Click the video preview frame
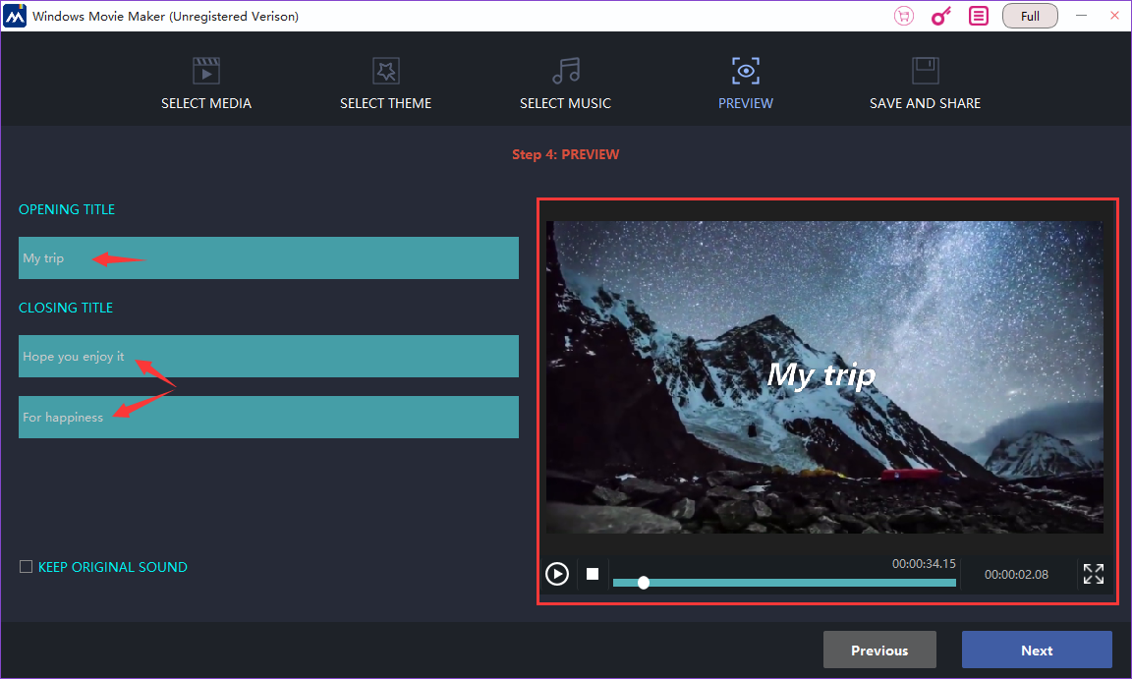 [x=824, y=377]
